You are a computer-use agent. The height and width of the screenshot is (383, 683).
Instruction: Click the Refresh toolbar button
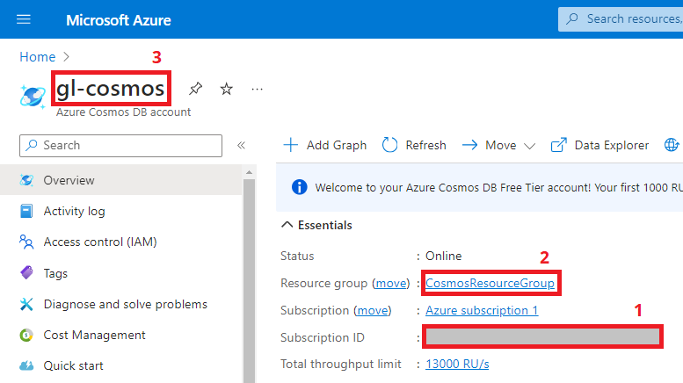click(414, 145)
